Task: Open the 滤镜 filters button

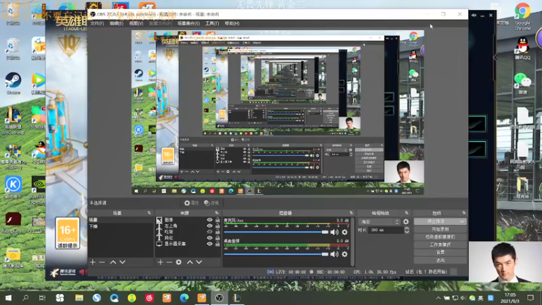Action: 211,203
